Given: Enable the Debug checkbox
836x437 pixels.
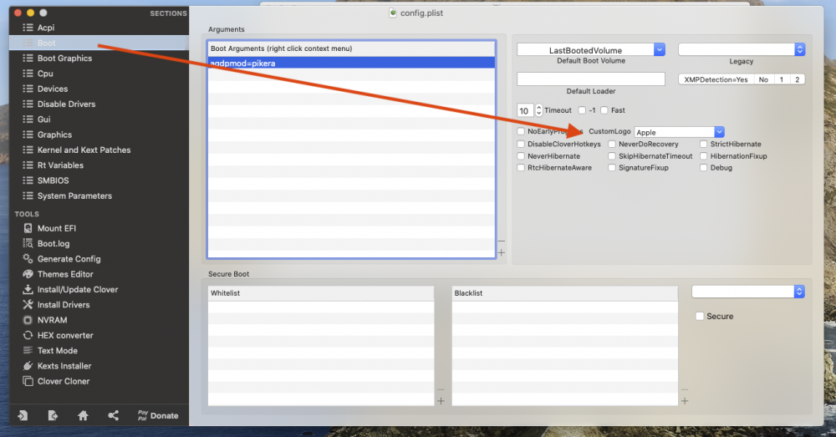Looking at the screenshot, I should (704, 167).
